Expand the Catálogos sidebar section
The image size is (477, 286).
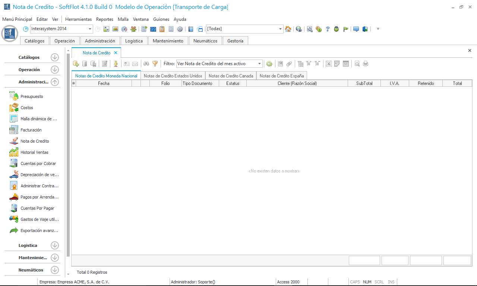[55, 57]
